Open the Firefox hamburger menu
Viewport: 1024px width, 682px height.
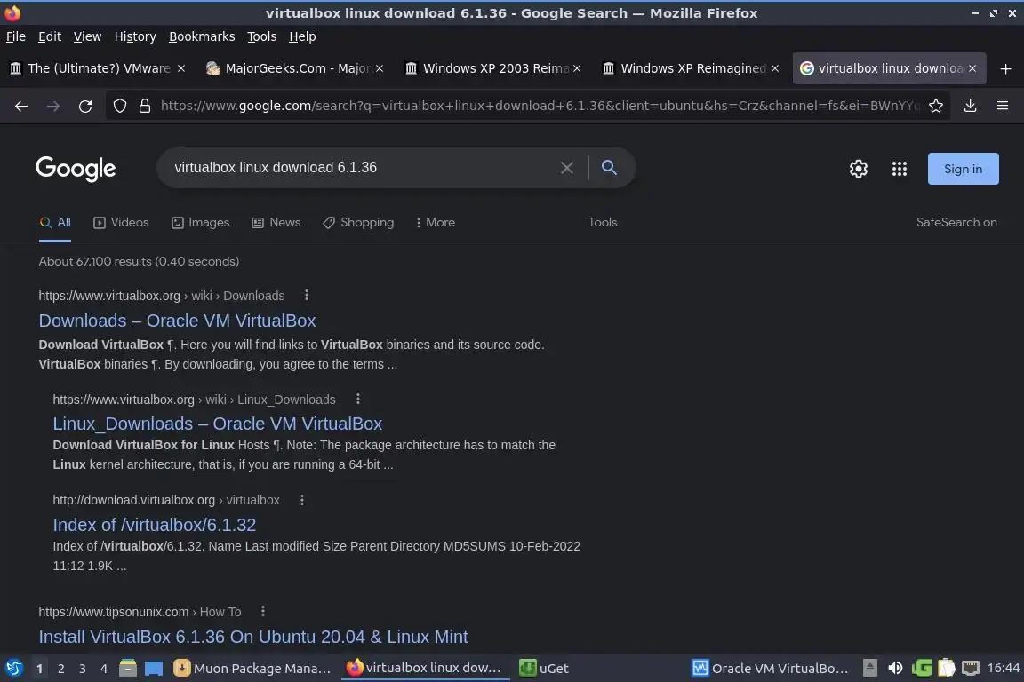pyautogui.click(x=1003, y=106)
